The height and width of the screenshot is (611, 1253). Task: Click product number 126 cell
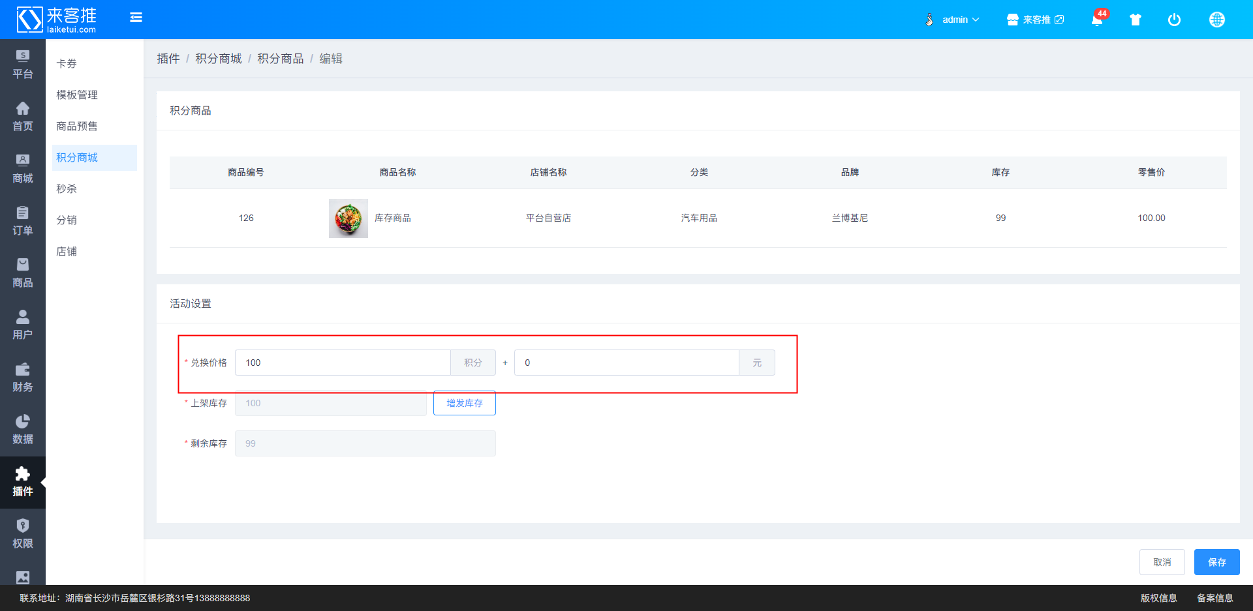tap(246, 218)
